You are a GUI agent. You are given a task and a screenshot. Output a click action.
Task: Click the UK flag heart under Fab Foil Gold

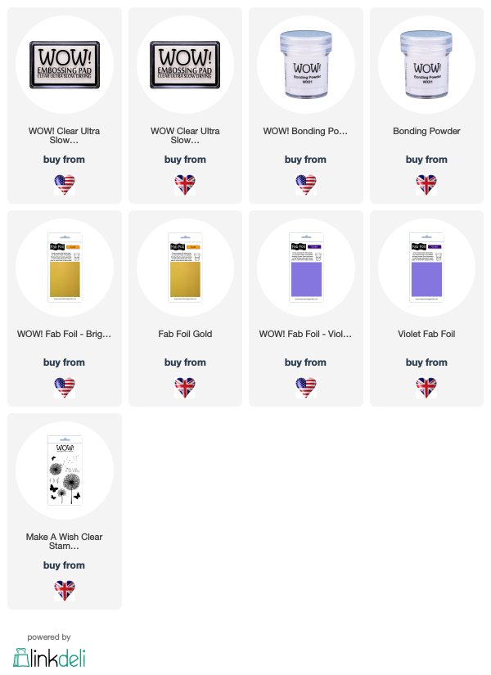[x=185, y=388]
